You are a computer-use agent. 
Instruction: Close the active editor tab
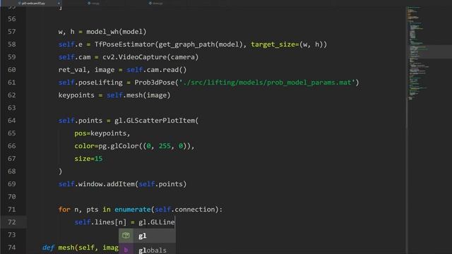tap(59, 3)
